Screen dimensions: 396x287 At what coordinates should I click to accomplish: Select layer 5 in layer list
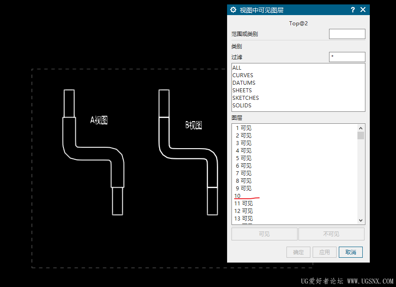pos(243,158)
